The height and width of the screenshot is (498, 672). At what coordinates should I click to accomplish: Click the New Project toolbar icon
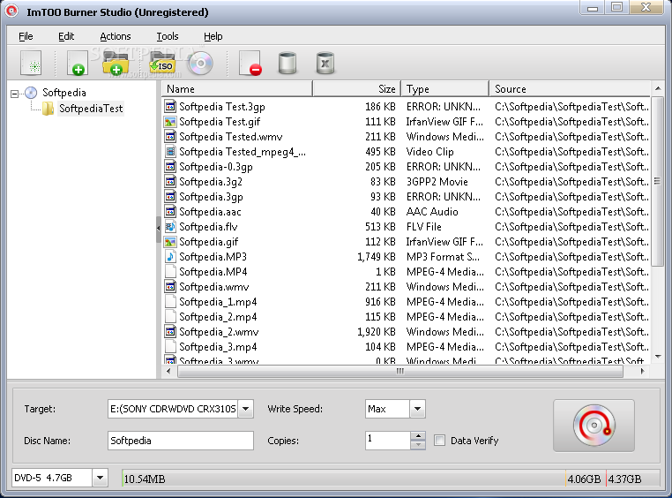click(31, 63)
